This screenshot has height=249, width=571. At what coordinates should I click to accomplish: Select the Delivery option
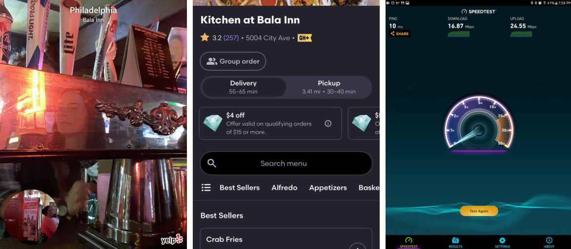click(243, 88)
